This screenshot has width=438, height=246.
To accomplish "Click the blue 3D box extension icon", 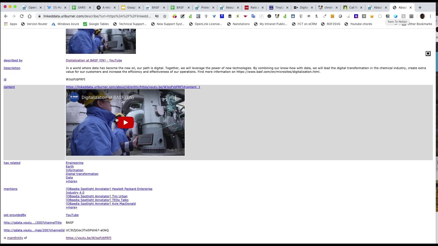I will click(396, 16).
